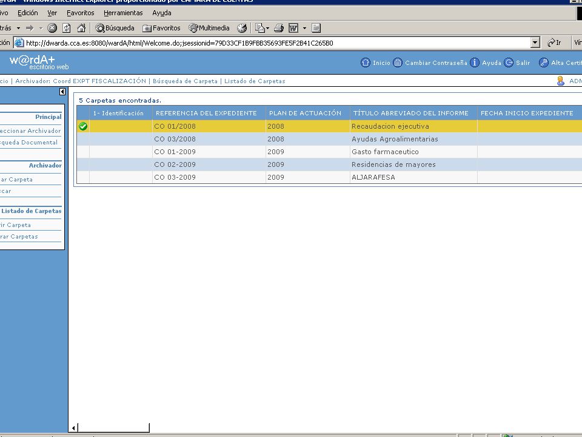
Task: Click the Filtrar Carpetas sidebar link
Action: click(19, 237)
